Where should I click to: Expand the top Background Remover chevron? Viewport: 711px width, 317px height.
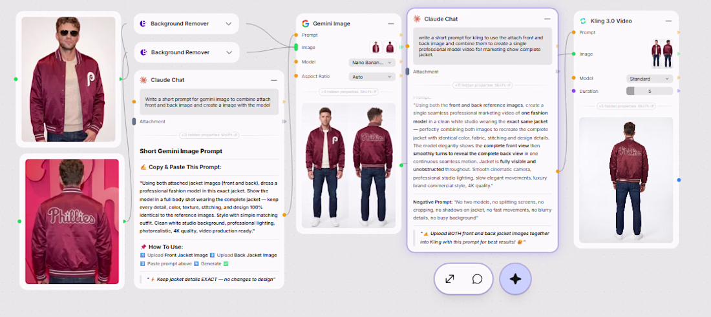pyautogui.click(x=229, y=23)
